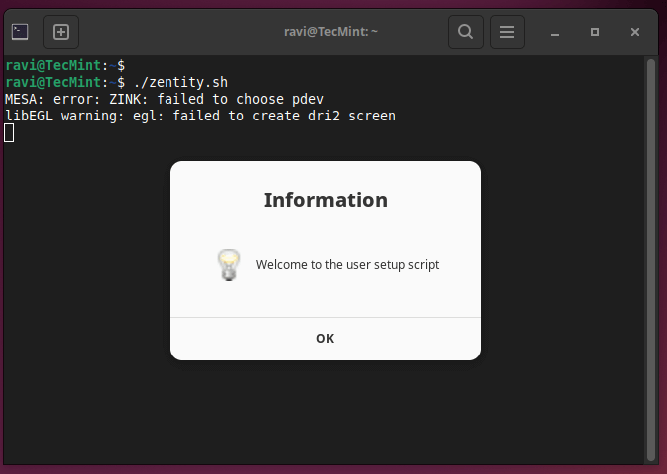
Task: Click the 'Welcome to the user setup script' message
Action: click(347, 265)
